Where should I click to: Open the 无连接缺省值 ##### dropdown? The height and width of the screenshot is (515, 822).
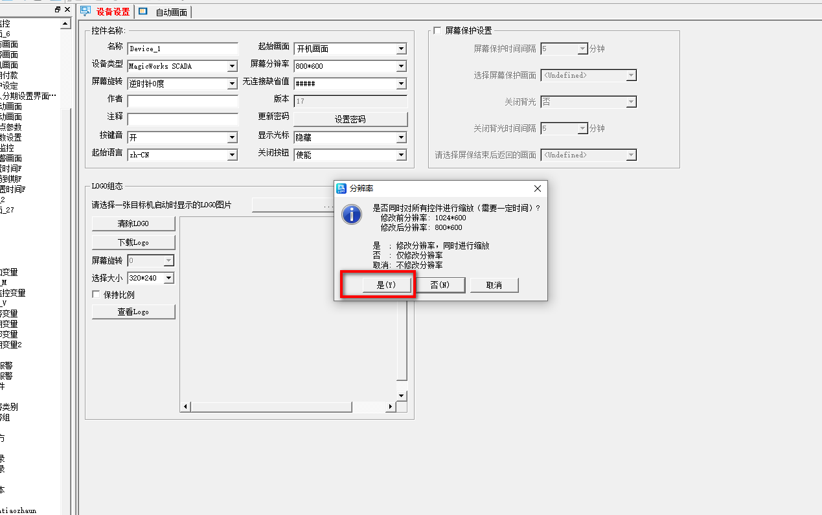[402, 84]
